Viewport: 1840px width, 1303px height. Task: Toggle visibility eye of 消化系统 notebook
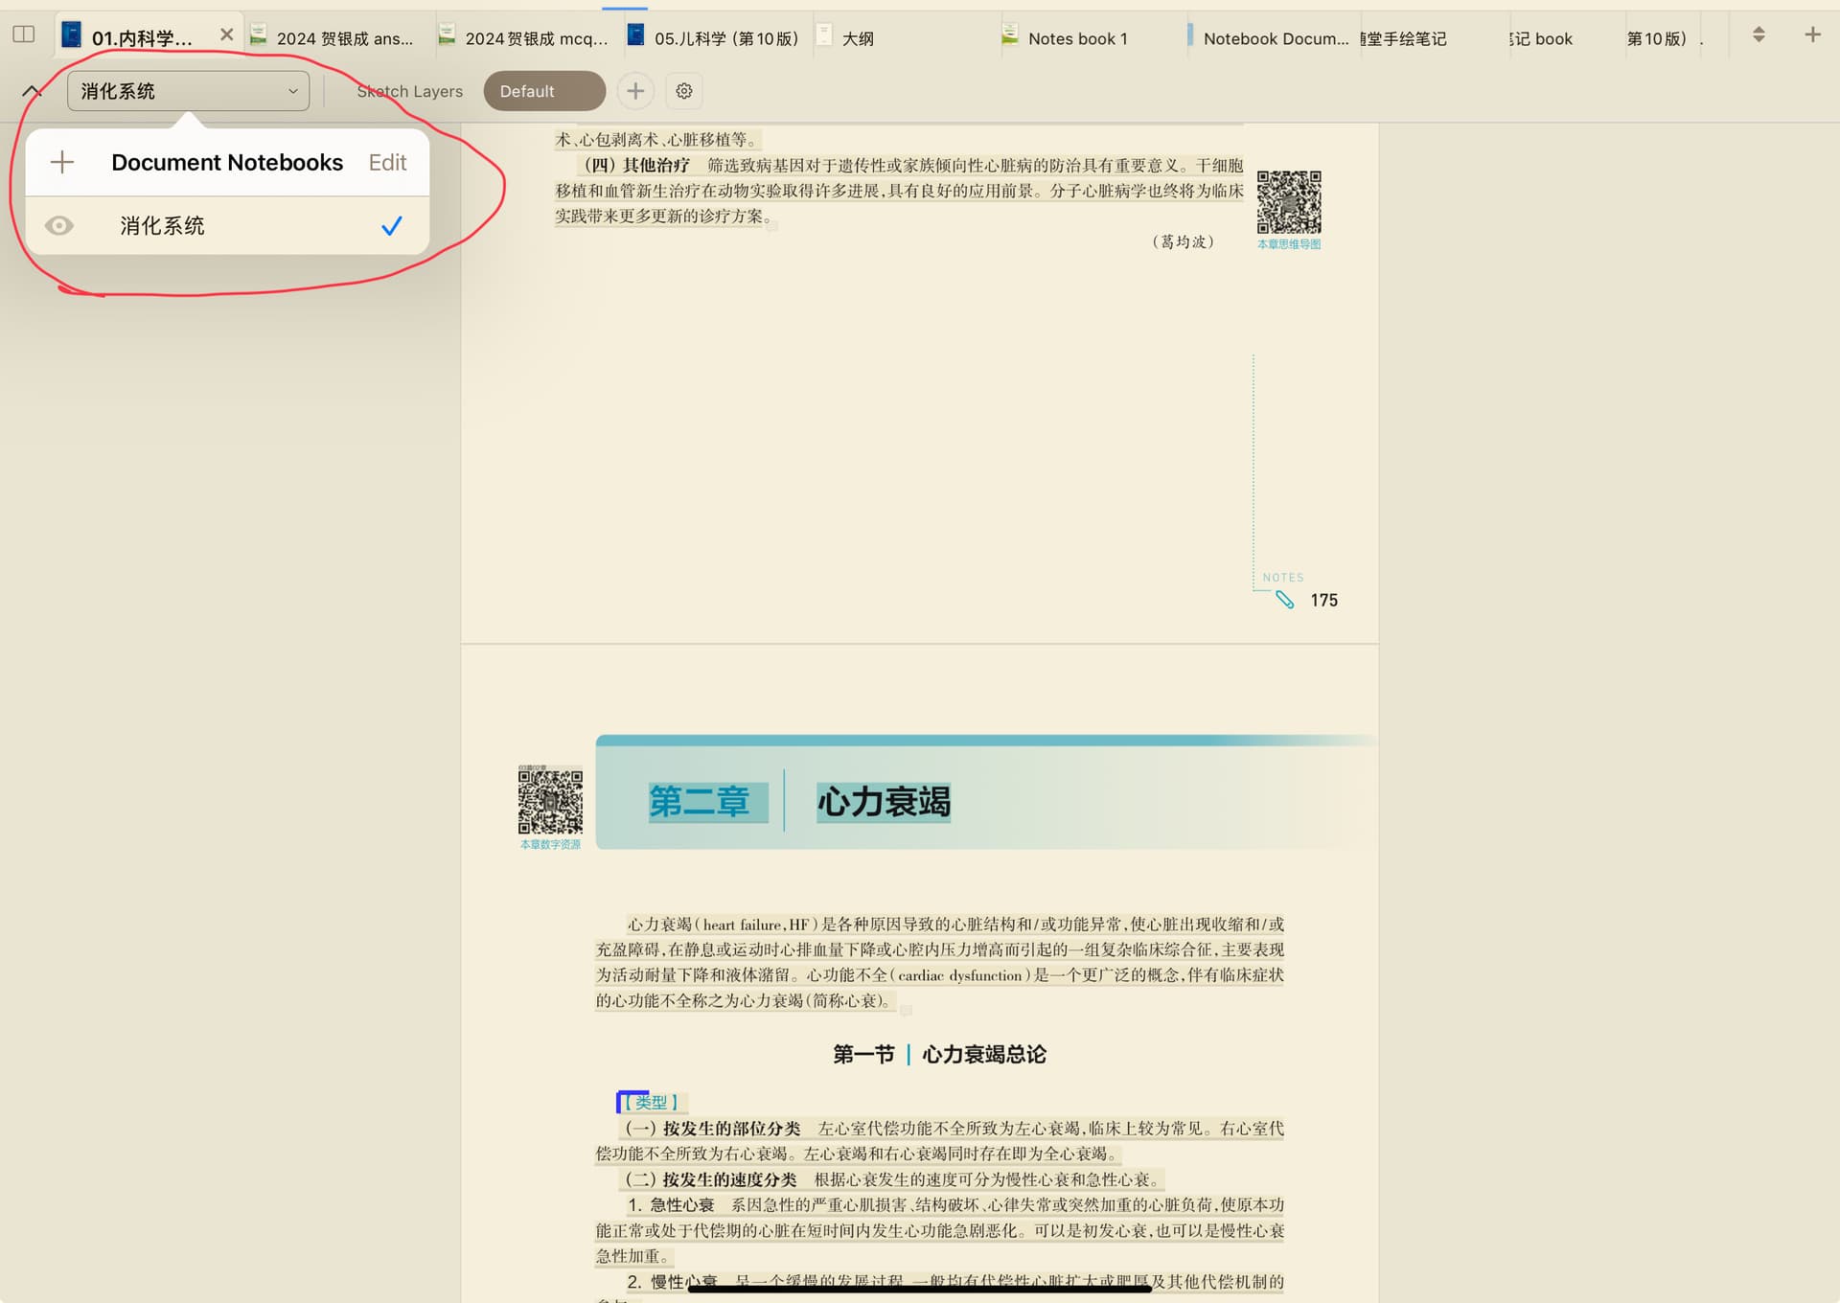(59, 225)
